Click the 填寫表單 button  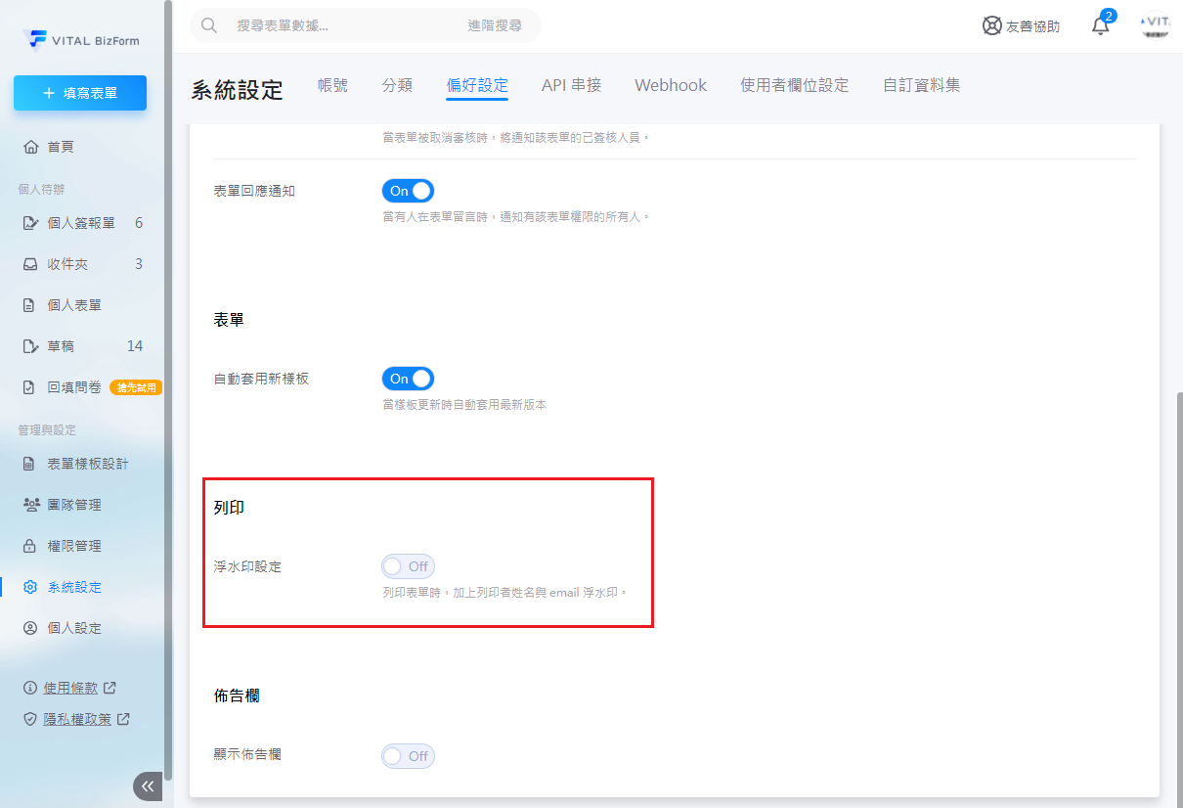(x=80, y=93)
